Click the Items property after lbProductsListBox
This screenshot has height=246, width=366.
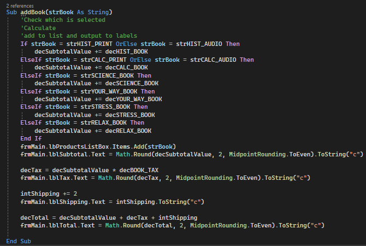pyautogui.click(x=121, y=147)
